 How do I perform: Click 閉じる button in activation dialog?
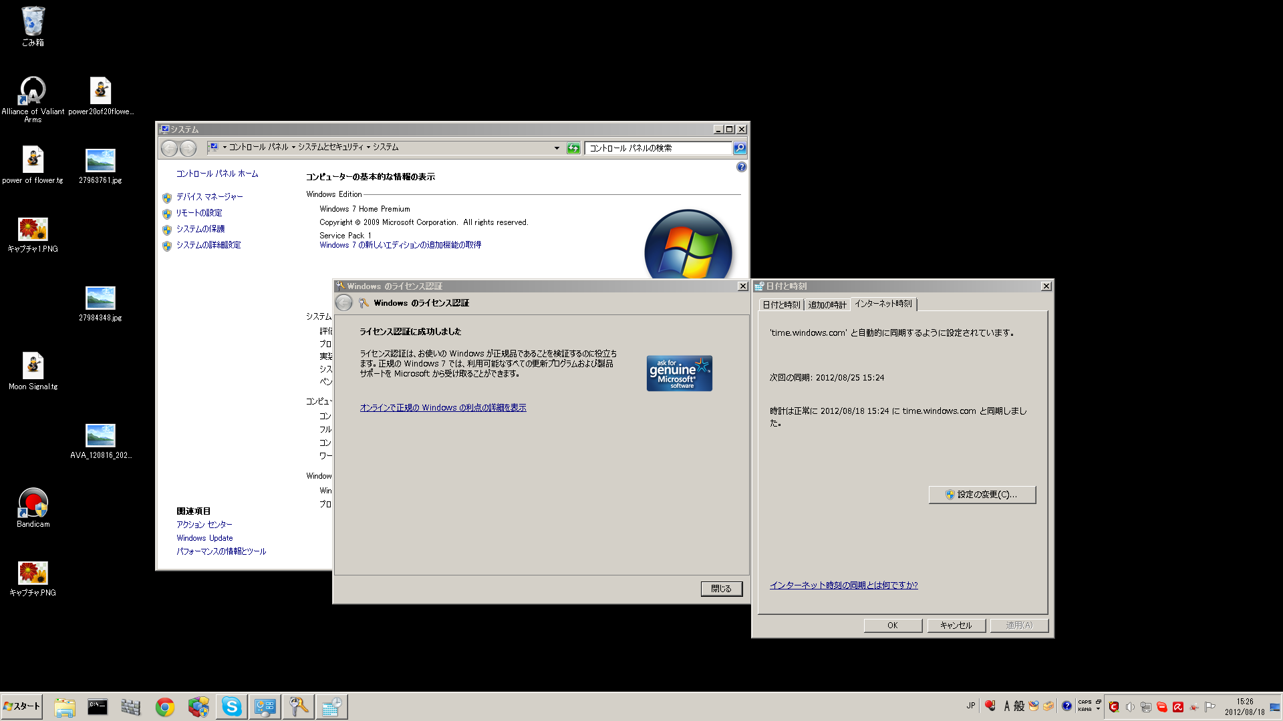tap(721, 589)
